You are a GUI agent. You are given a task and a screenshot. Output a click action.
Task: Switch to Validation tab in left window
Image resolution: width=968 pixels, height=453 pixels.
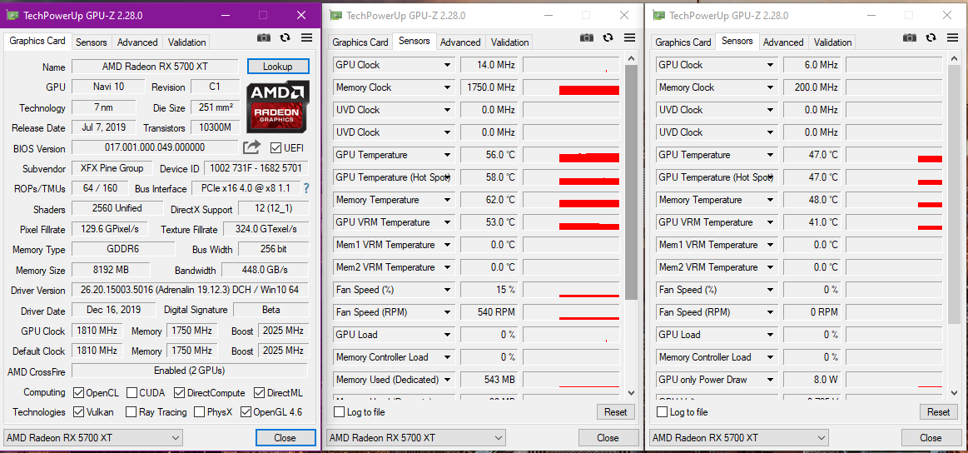click(x=186, y=42)
